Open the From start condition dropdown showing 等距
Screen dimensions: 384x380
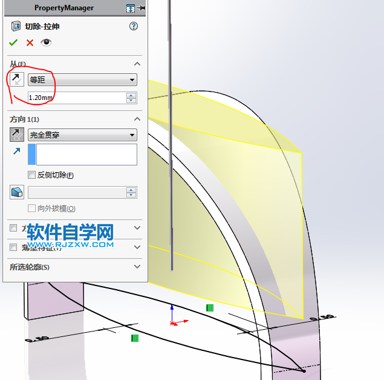click(82, 80)
